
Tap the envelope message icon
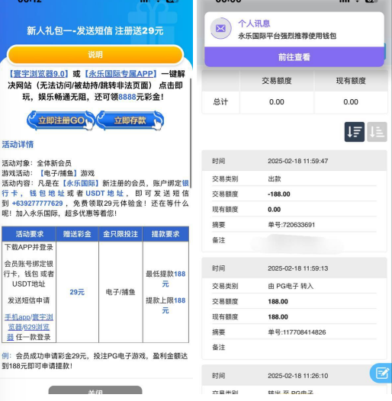(x=220, y=28)
